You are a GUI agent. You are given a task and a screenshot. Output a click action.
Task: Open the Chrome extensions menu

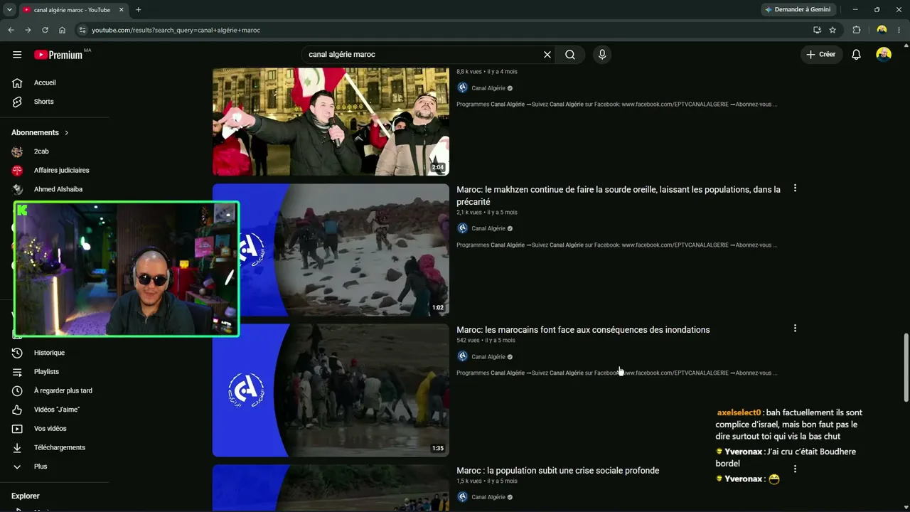tap(856, 30)
